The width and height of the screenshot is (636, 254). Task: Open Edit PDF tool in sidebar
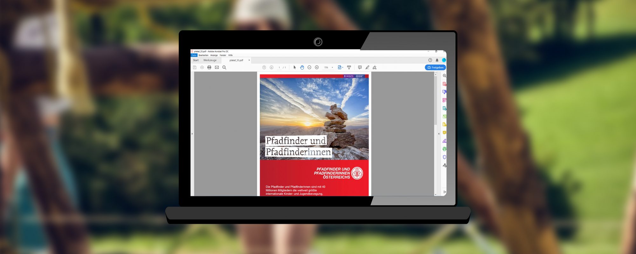(x=445, y=100)
